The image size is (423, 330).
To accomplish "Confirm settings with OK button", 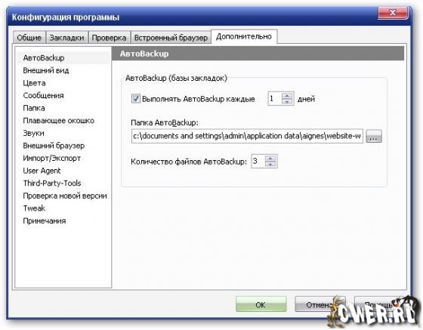I will pos(261,304).
